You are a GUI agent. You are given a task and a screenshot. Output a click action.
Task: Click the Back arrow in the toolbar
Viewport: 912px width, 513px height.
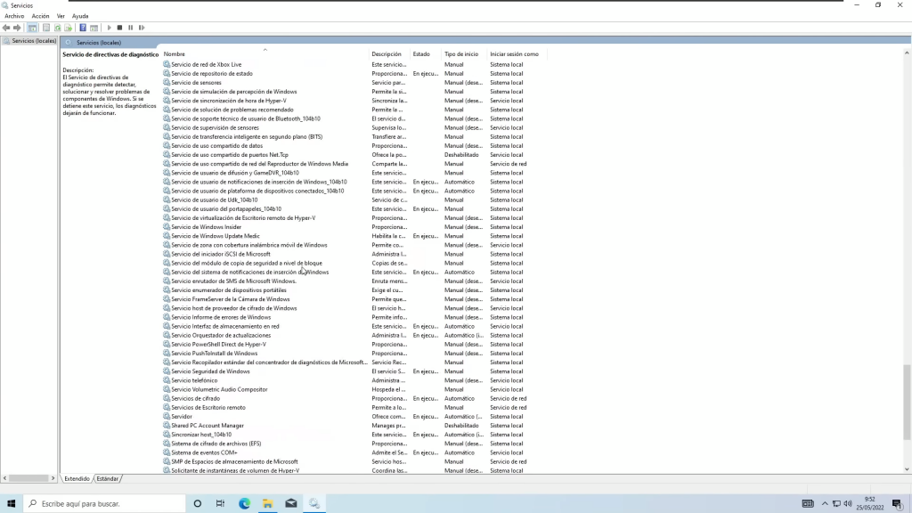click(x=6, y=28)
